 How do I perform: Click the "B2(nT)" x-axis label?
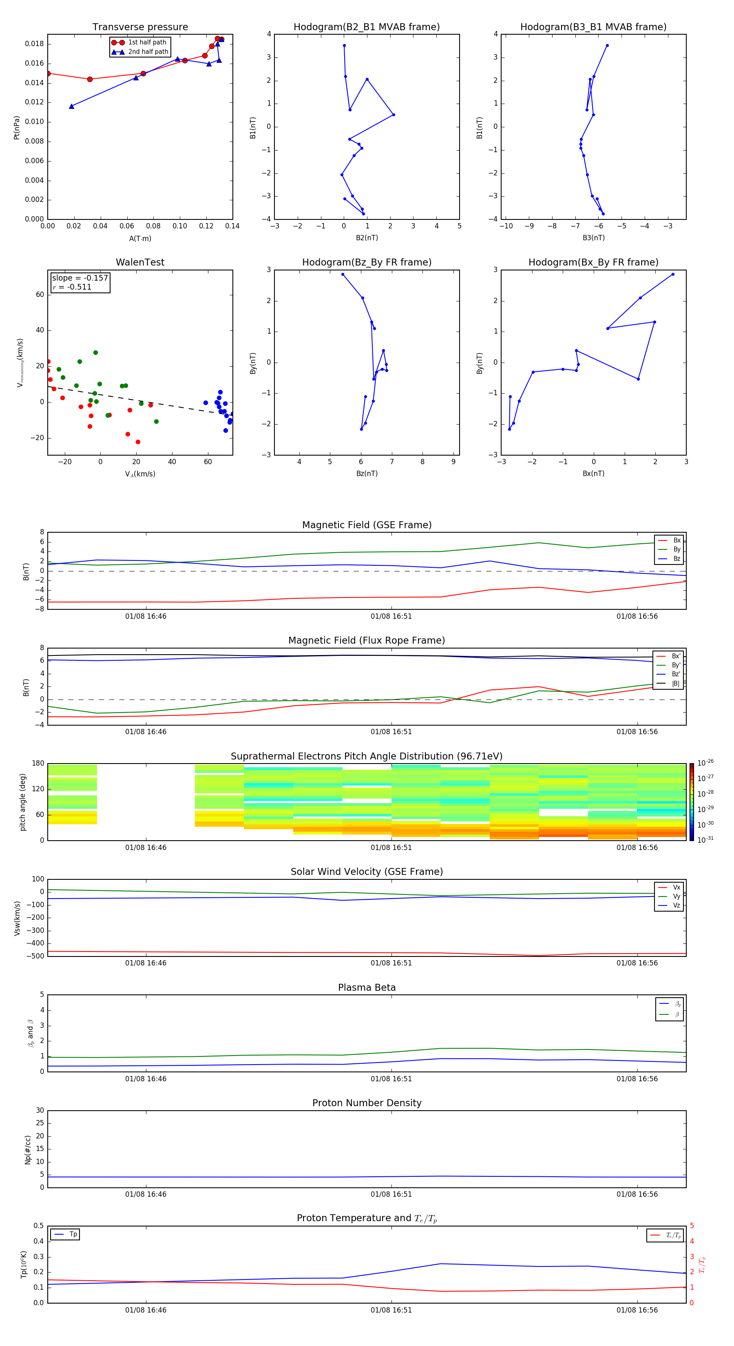(367, 238)
